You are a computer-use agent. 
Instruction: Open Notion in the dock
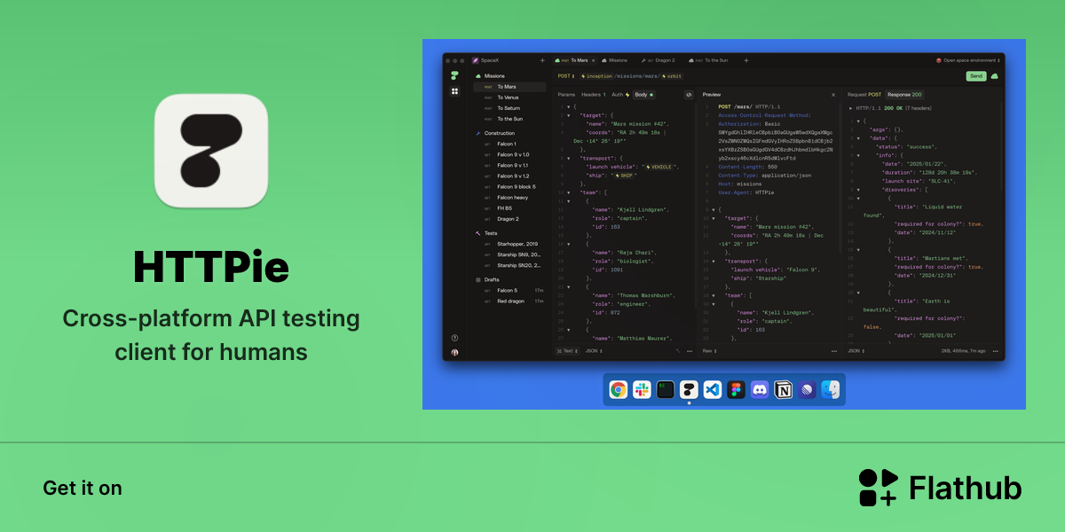pyautogui.click(x=784, y=389)
